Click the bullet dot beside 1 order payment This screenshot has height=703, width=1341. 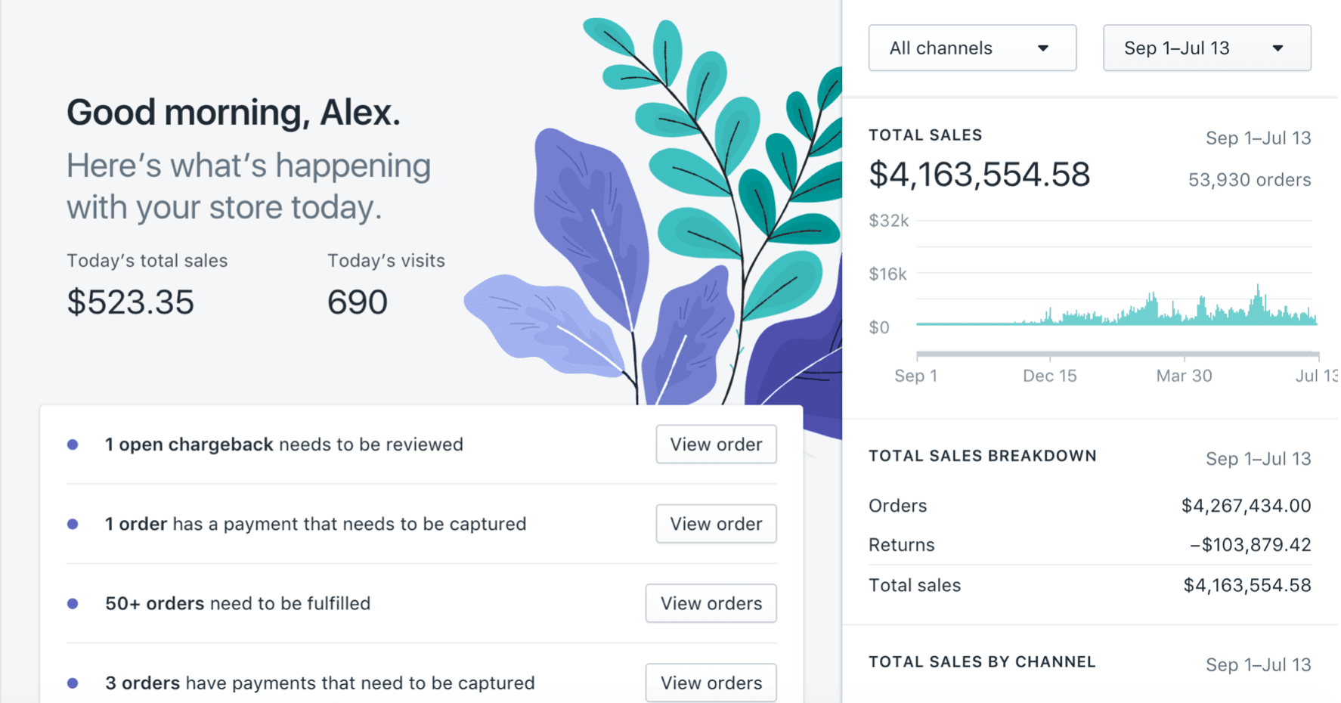pyautogui.click(x=73, y=524)
